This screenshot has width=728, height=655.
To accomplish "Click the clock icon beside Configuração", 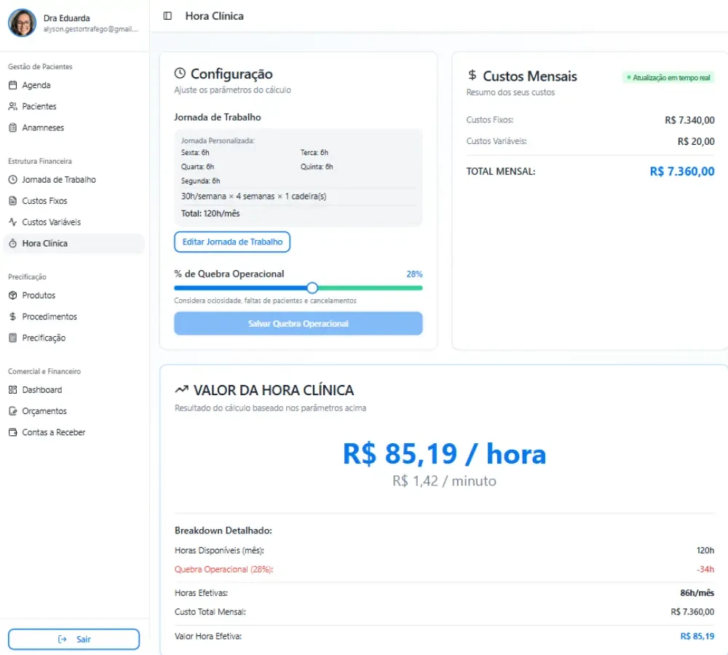I will [180, 74].
